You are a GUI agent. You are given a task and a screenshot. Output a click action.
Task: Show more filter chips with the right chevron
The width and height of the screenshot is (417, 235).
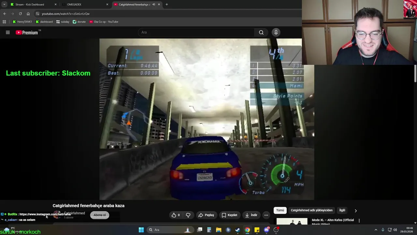[x=356, y=211]
